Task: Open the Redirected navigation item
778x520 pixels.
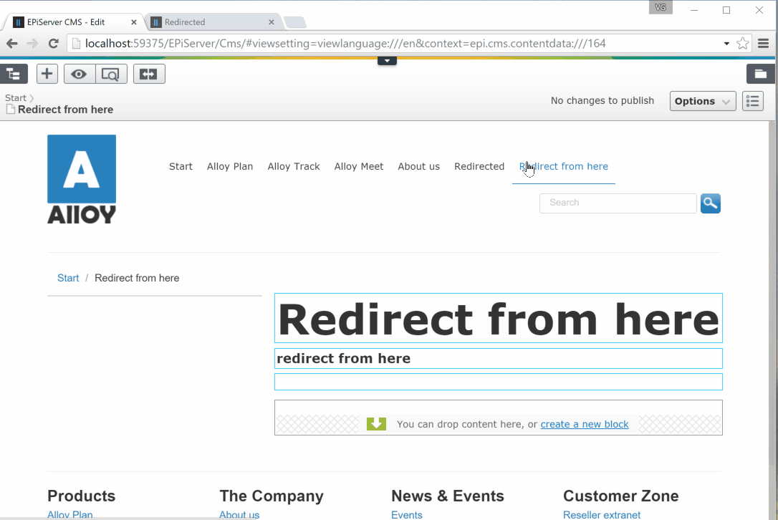Action: pyautogui.click(x=479, y=166)
